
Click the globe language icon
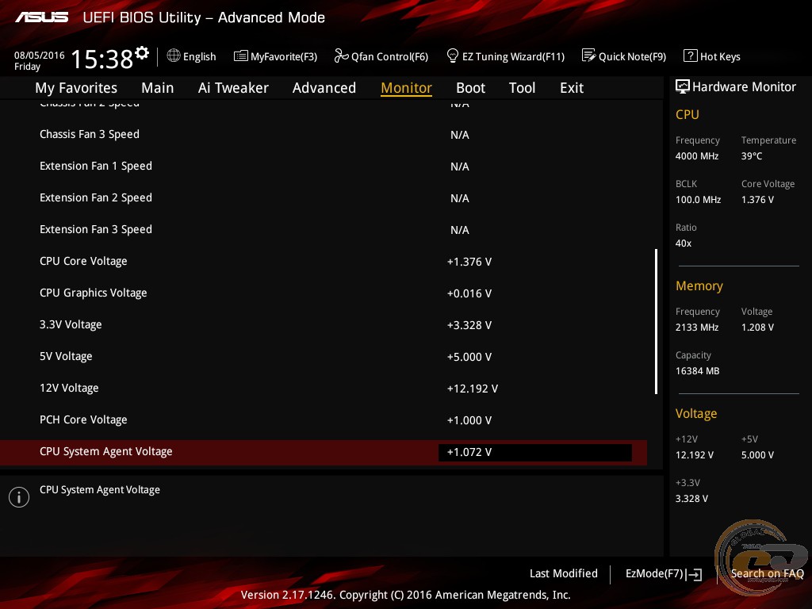point(174,56)
